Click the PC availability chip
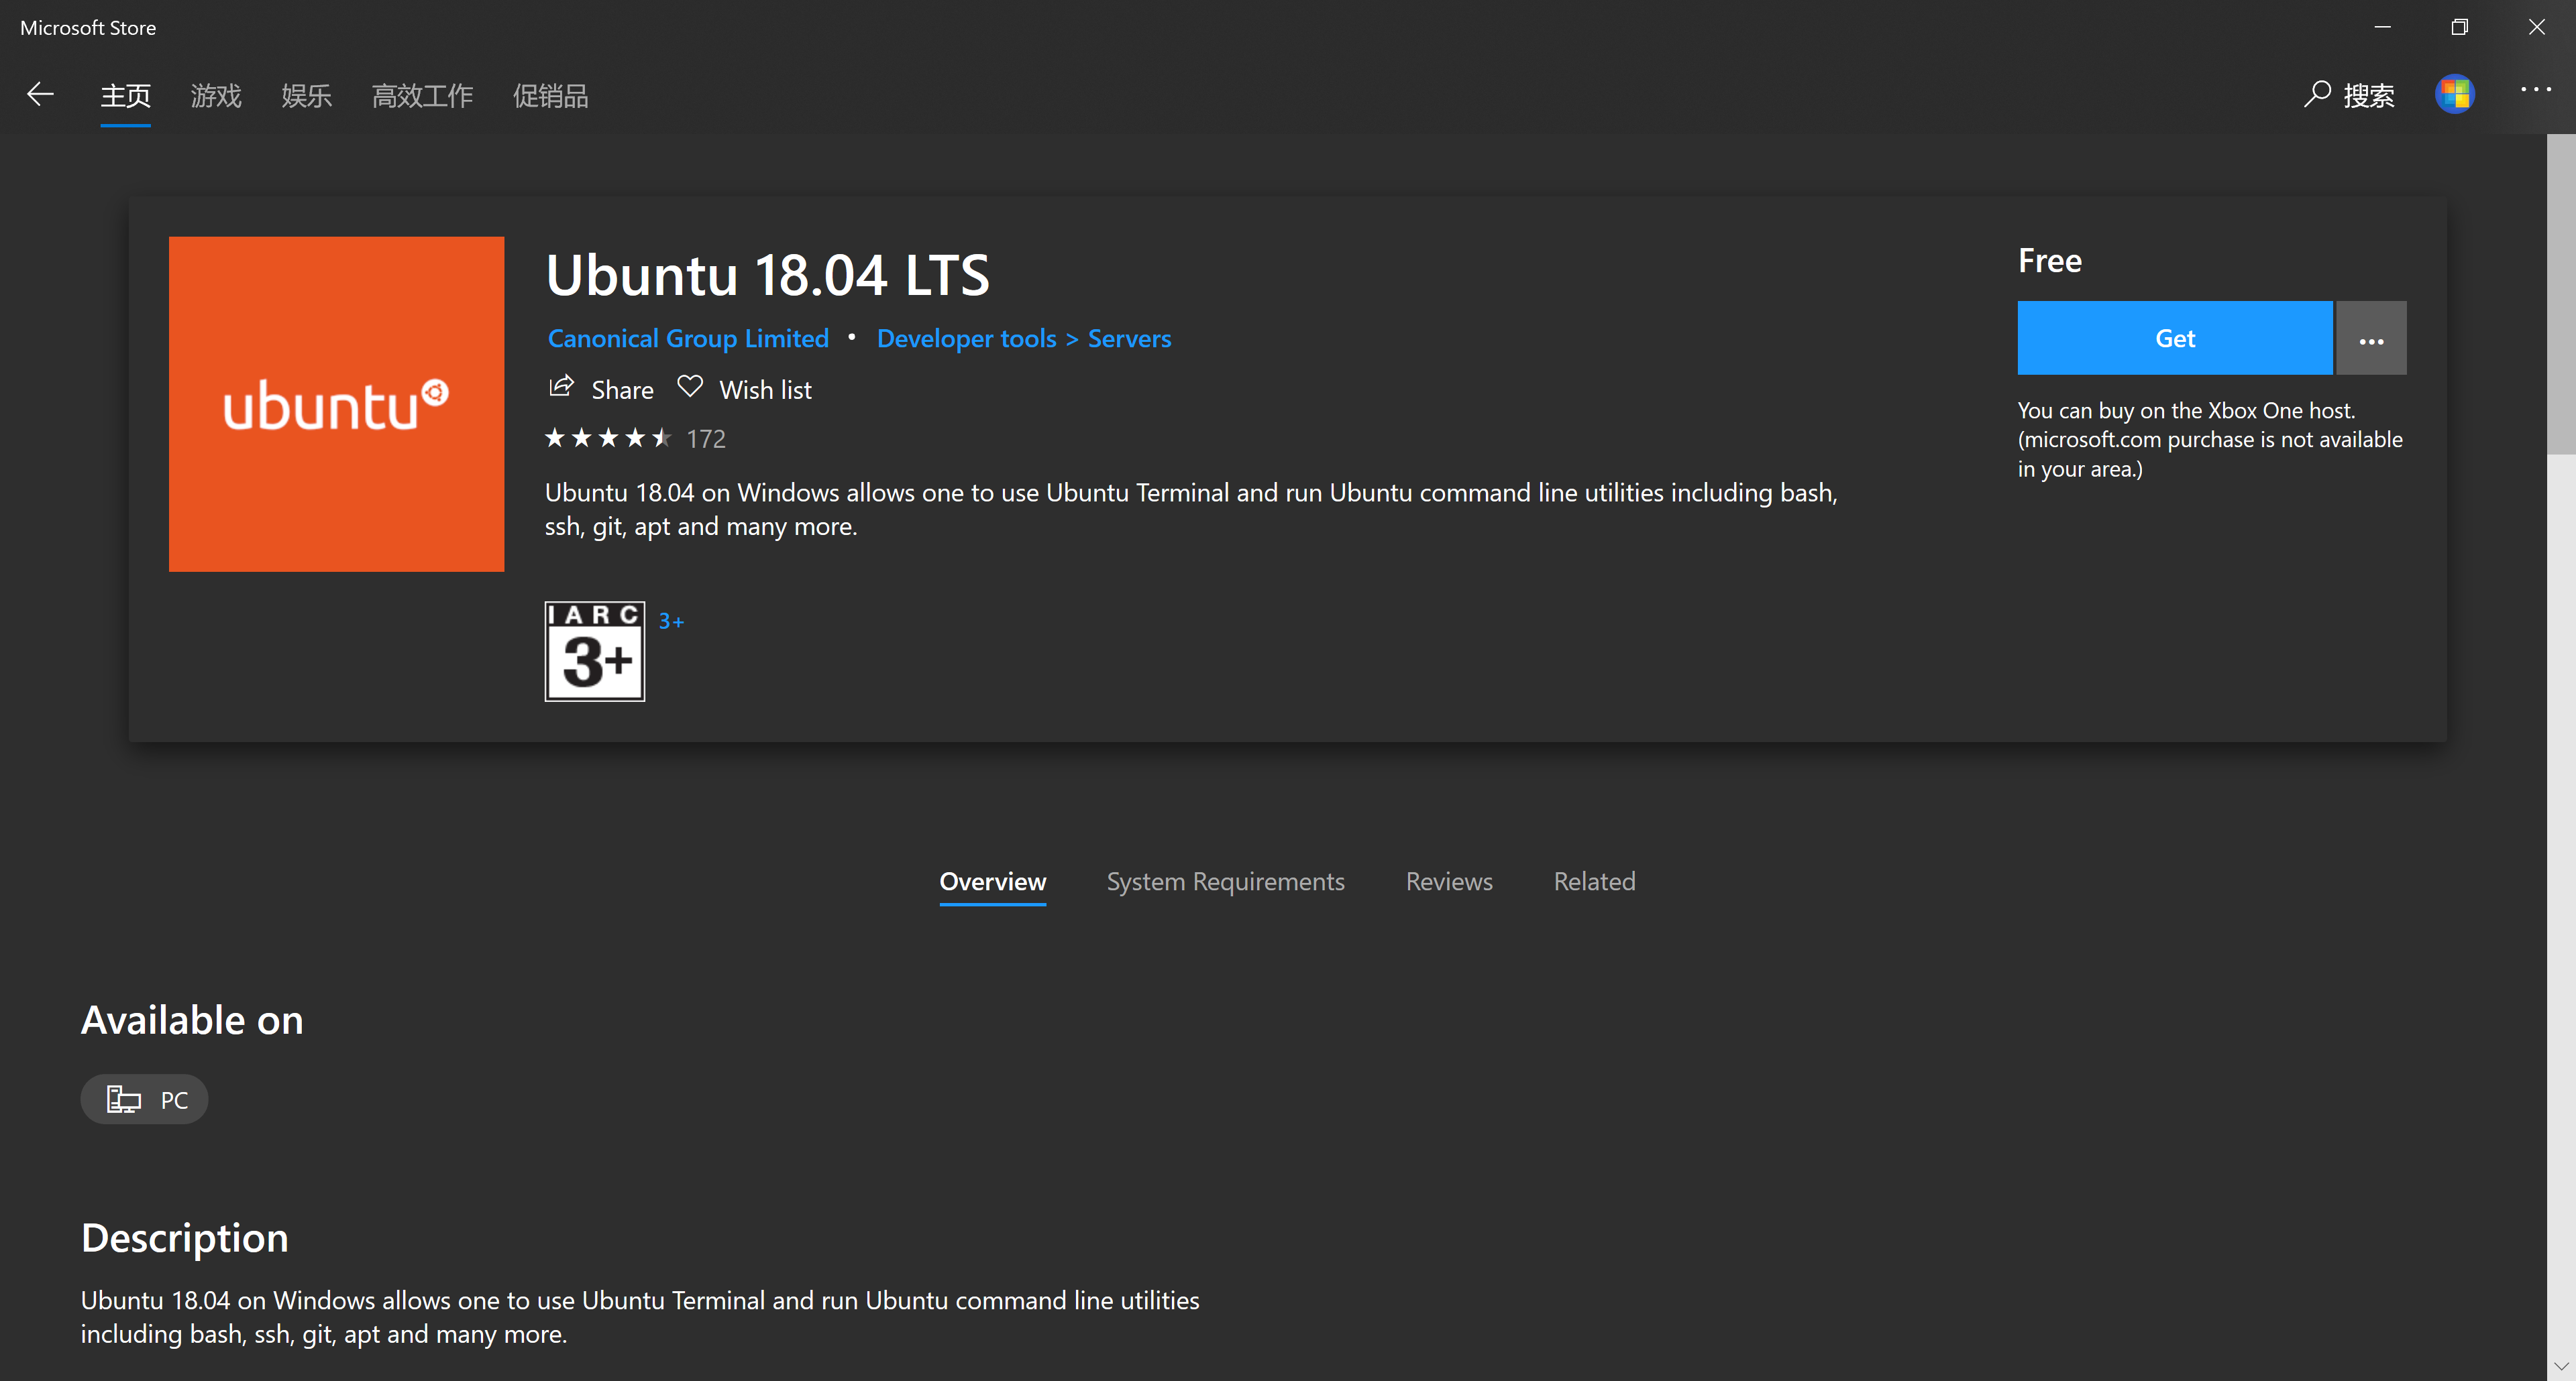 (145, 1099)
